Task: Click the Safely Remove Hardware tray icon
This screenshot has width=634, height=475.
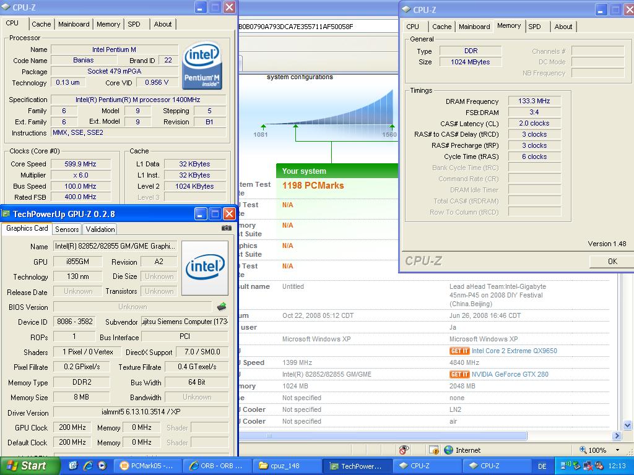Action: [x=576, y=466]
